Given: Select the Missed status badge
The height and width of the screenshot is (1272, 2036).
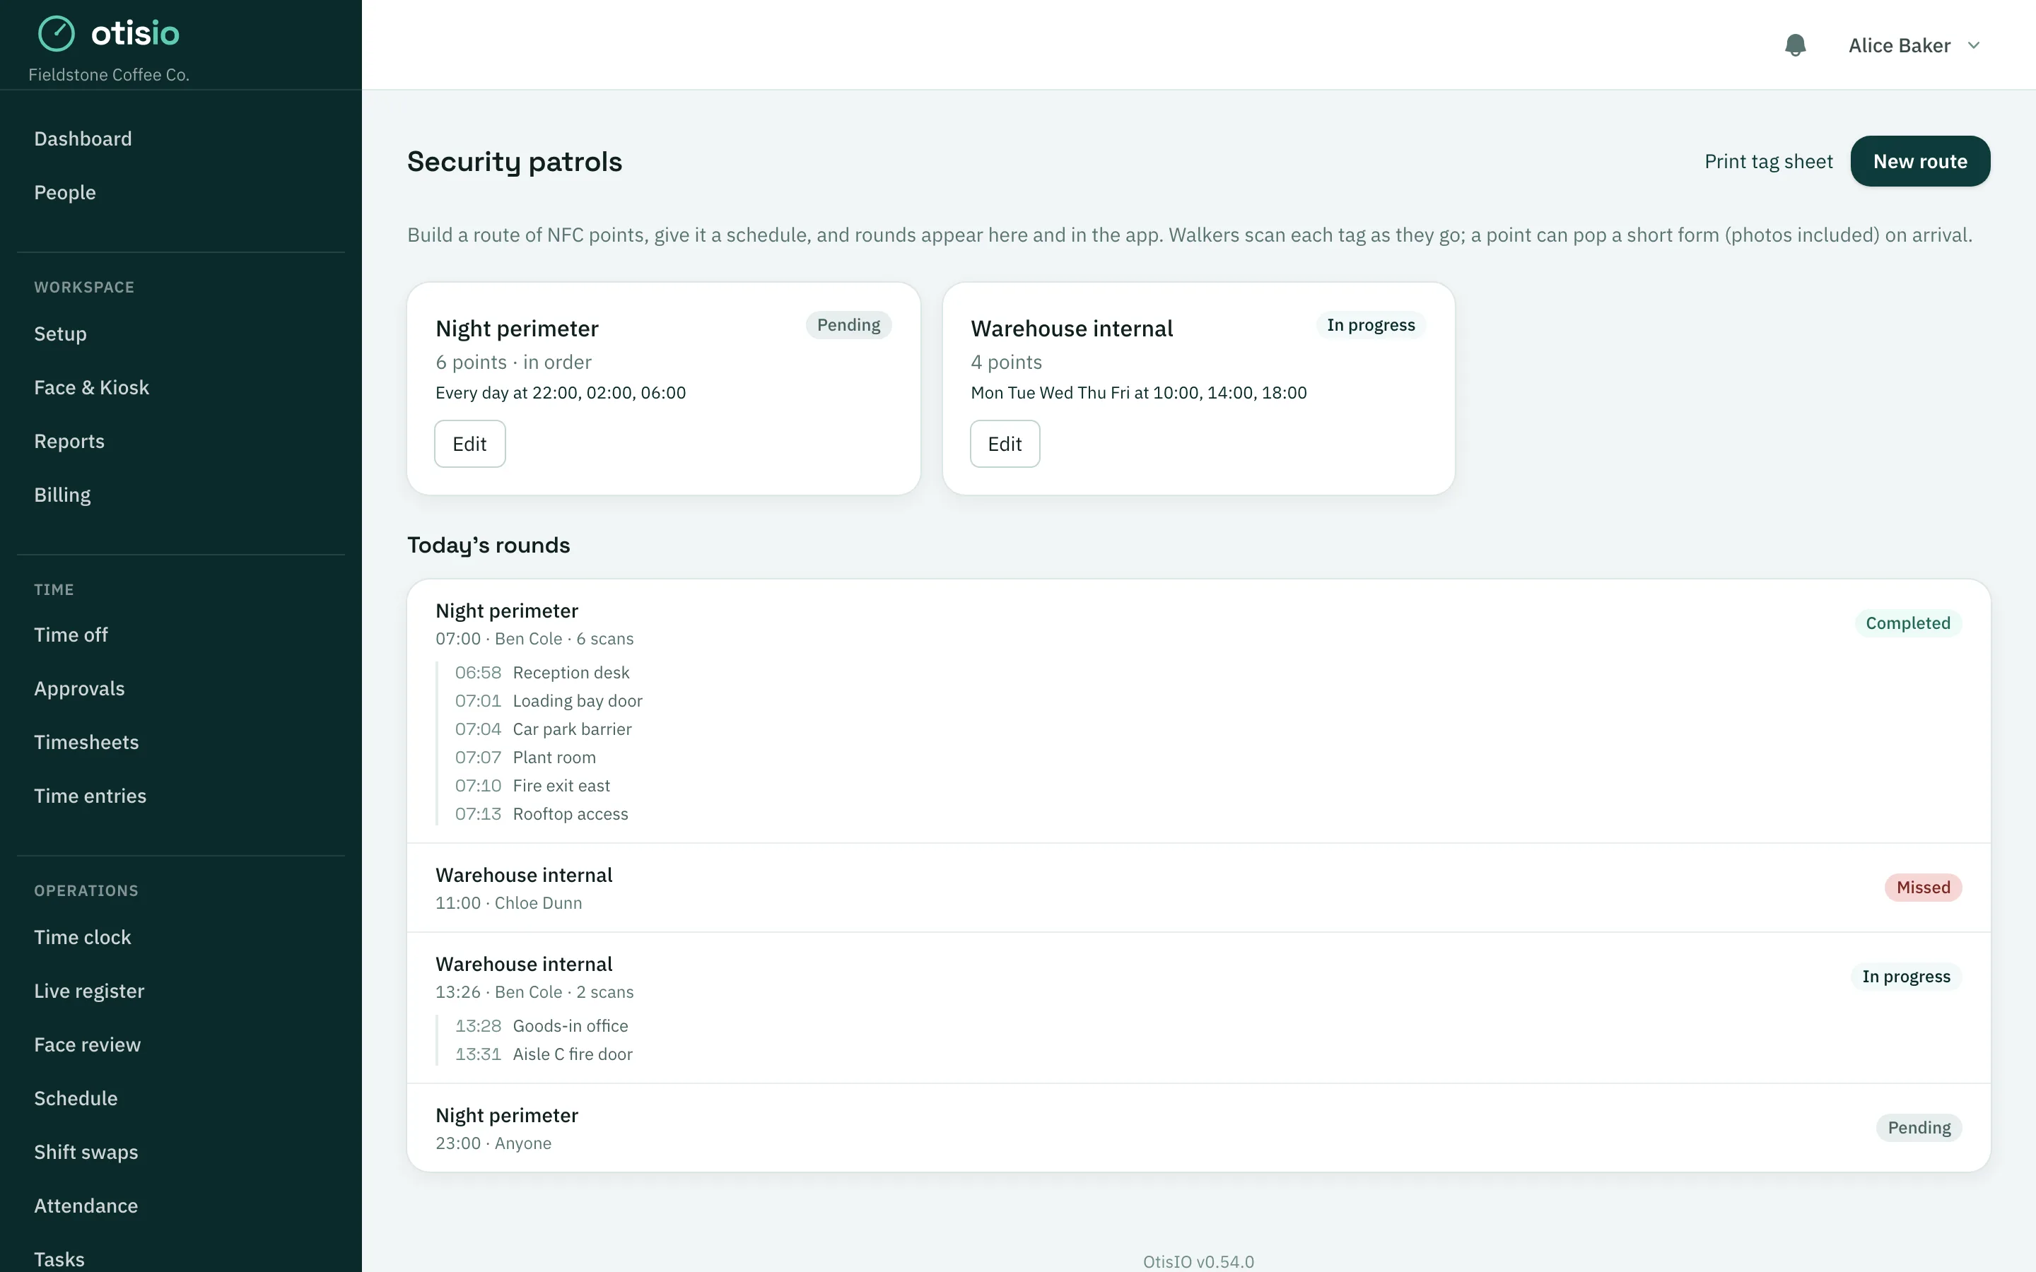Looking at the screenshot, I should 1922,888.
